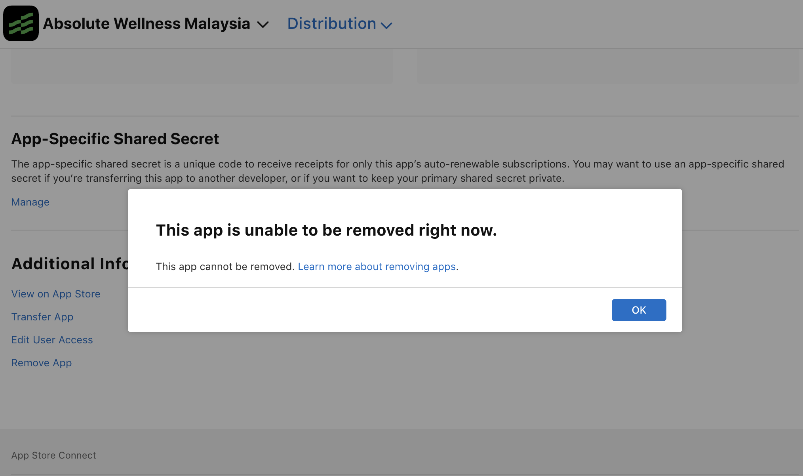Click the Manage shared secret link
The width and height of the screenshot is (803, 476).
(30, 202)
